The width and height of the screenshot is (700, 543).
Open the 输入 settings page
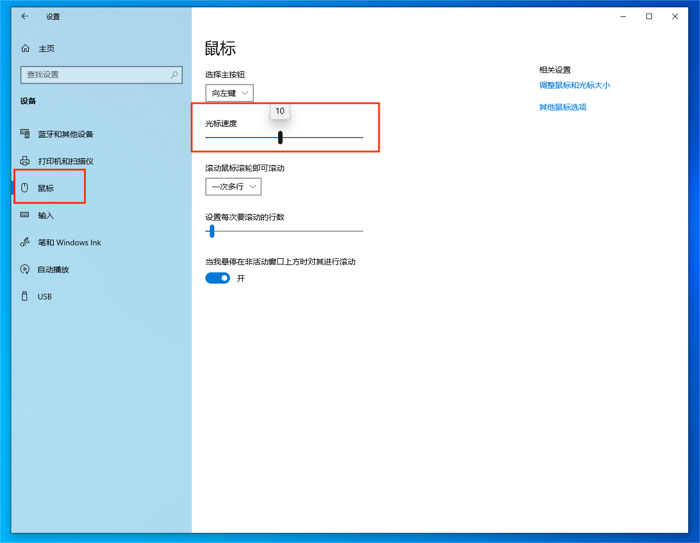(46, 215)
